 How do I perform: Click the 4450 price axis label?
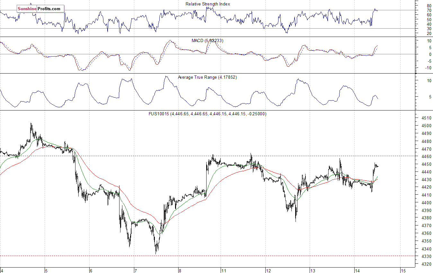tap(426, 164)
